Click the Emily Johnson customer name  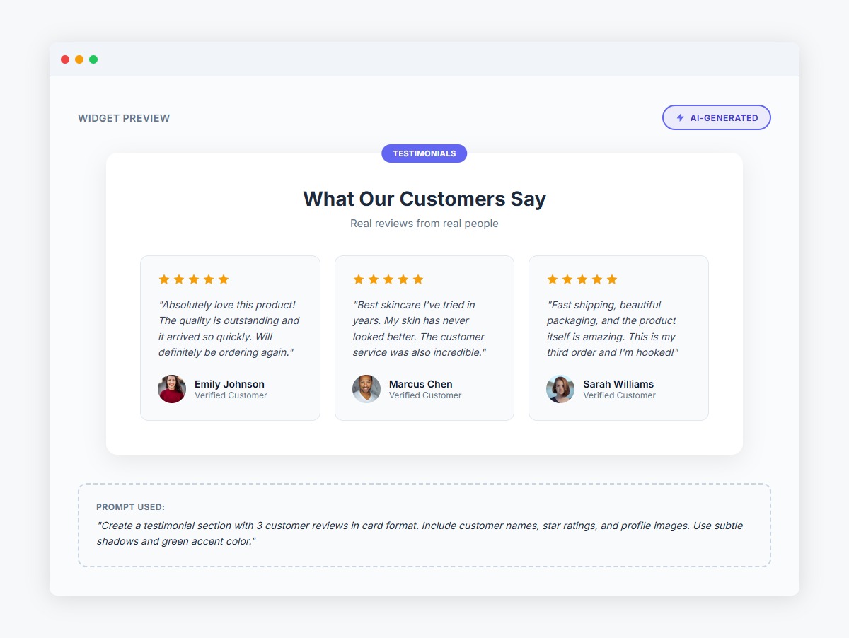click(x=229, y=384)
